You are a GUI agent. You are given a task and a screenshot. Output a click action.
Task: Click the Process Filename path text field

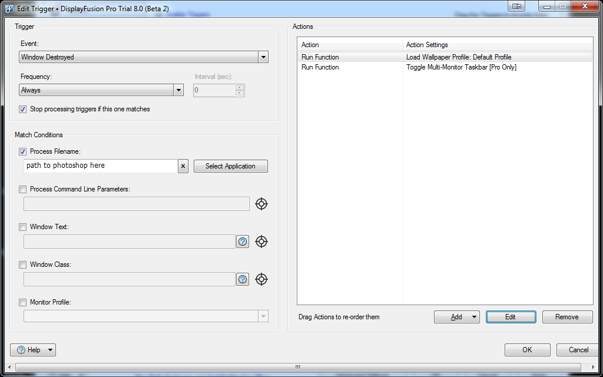pos(100,166)
